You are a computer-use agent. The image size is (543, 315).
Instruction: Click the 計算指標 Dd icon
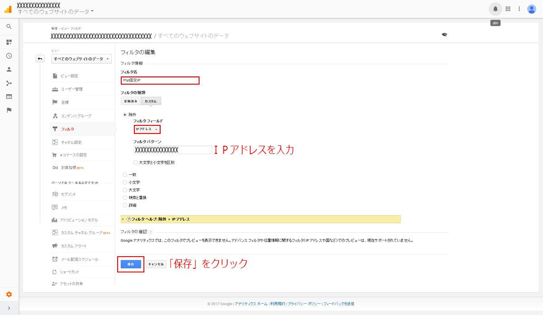pyautogui.click(x=55, y=167)
